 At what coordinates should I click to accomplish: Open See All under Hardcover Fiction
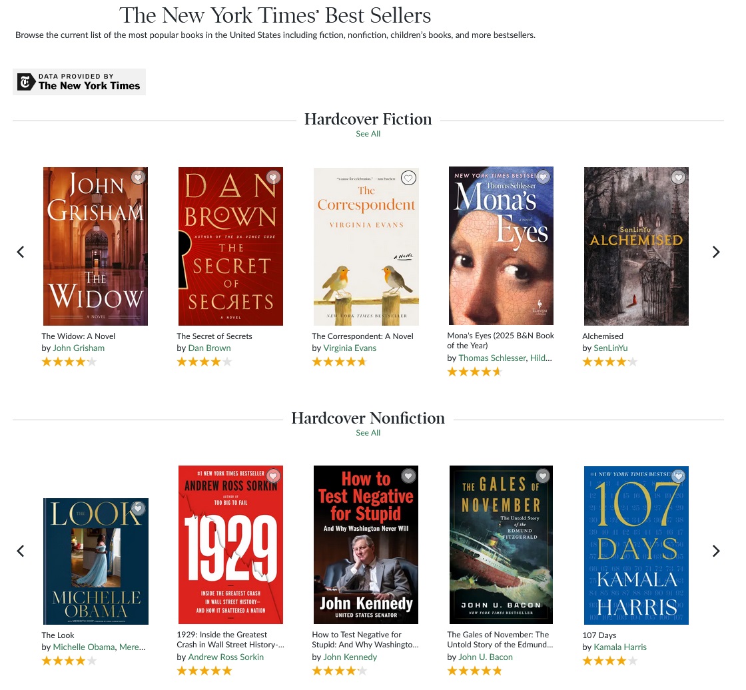(368, 134)
